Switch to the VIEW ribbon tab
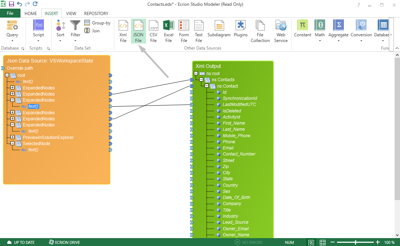The height and width of the screenshot is (246, 400). pos(71,13)
